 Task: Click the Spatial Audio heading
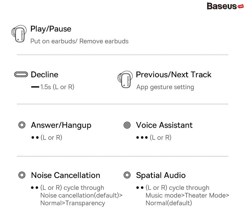click(161, 175)
